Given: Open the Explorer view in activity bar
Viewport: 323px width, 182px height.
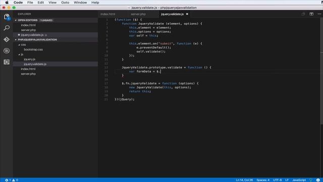Looking at the screenshot, I should click(x=7, y=17).
